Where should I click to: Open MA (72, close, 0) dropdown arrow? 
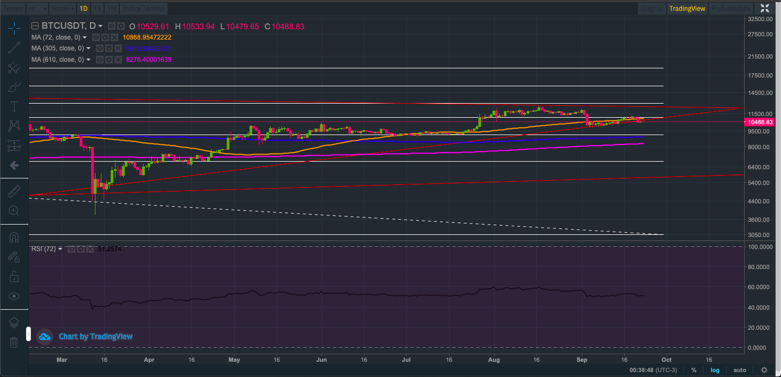[x=85, y=37]
